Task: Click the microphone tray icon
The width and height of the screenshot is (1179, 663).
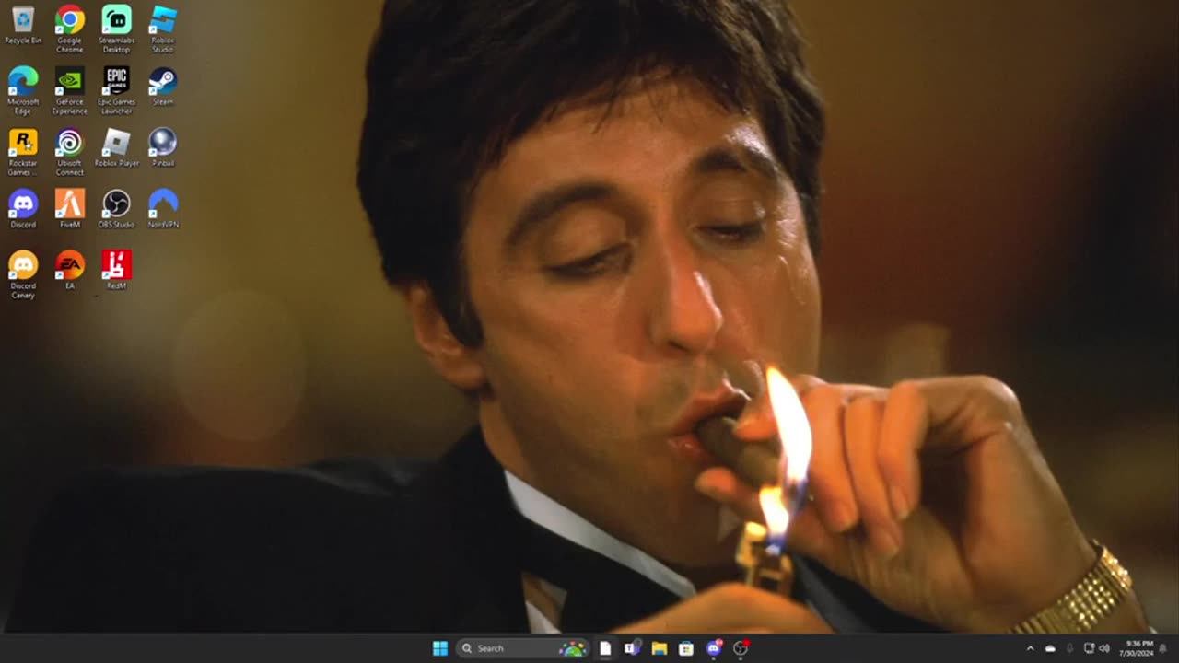Action: (1069, 648)
